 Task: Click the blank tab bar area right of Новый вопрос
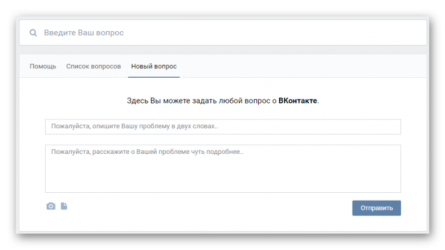pos(303,66)
